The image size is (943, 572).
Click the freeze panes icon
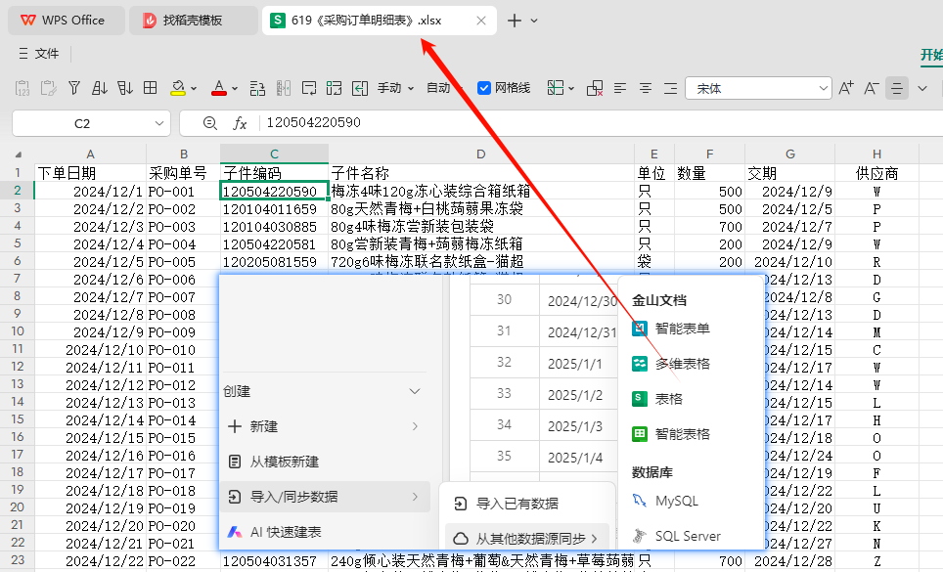(555, 88)
